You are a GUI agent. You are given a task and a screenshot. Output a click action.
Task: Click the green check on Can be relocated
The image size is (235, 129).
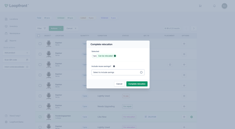115,56
